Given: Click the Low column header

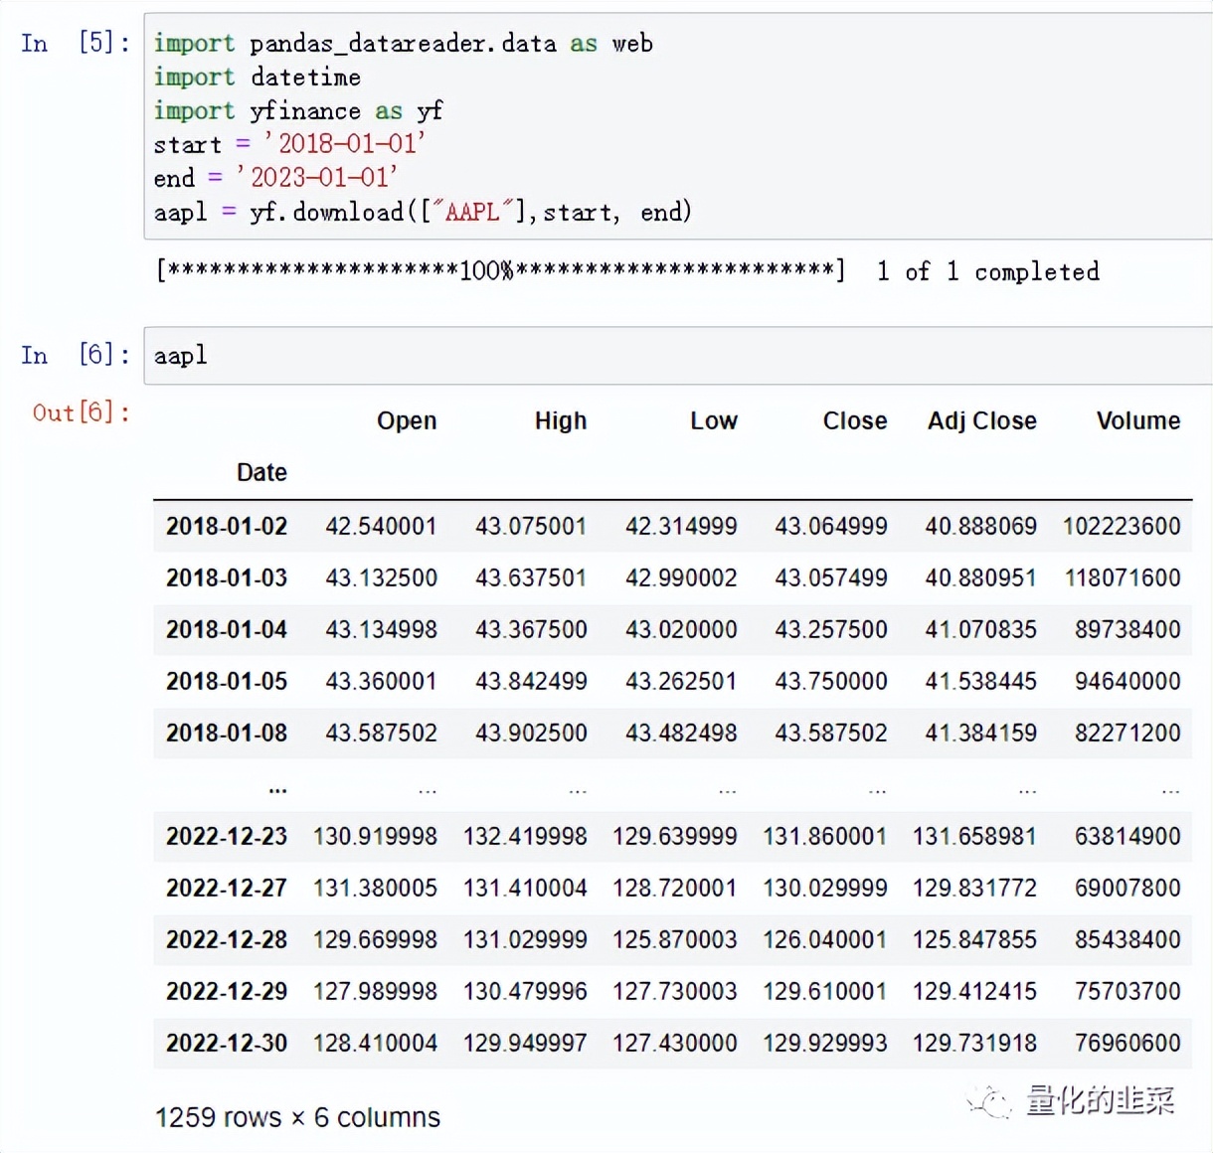Looking at the screenshot, I should click(x=714, y=420).
